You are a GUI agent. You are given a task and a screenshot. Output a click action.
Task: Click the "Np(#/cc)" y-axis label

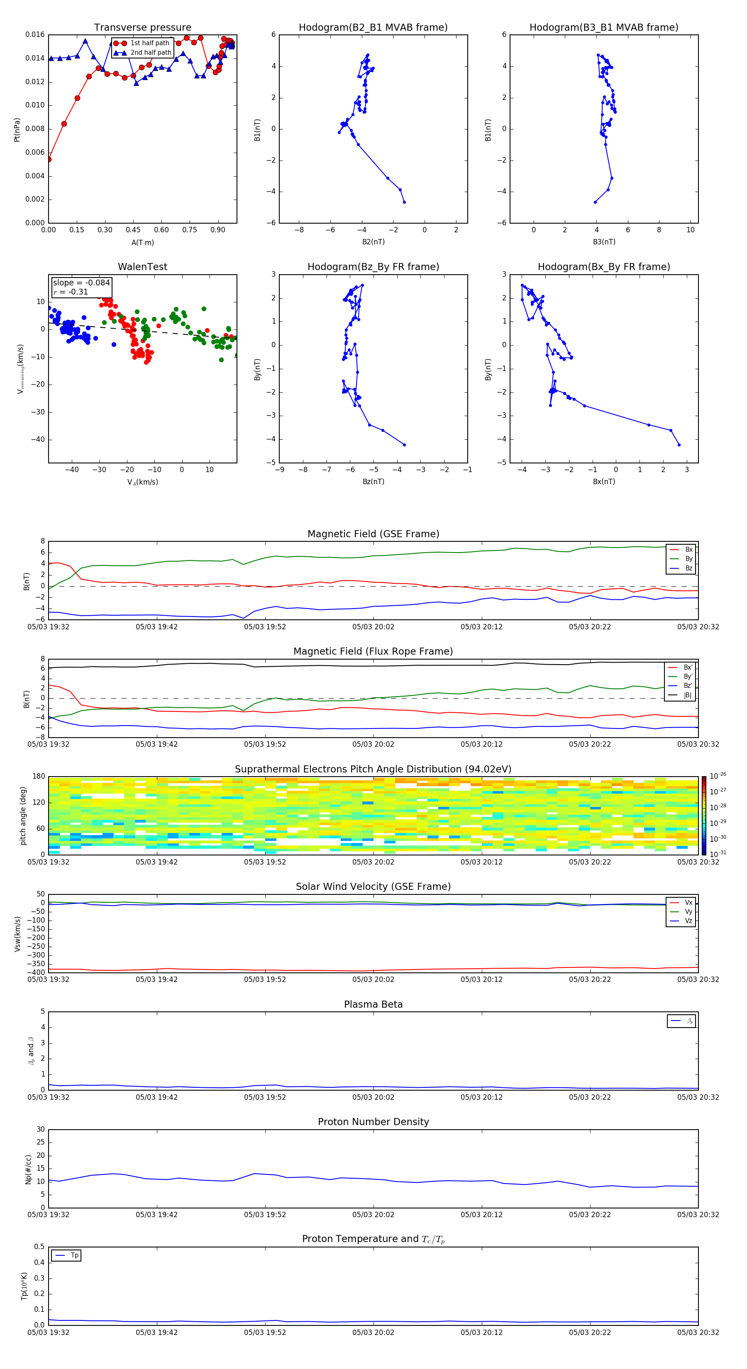point(28,1169)
